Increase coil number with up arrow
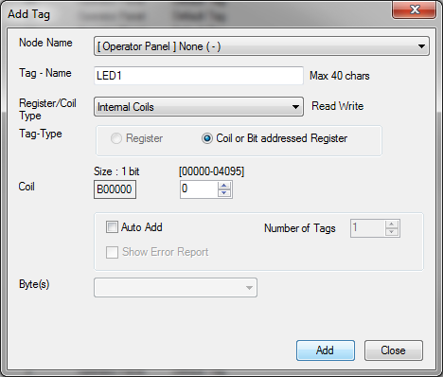Image resolution: width=443 pixels, height=377 pixels. coord(224,186)
